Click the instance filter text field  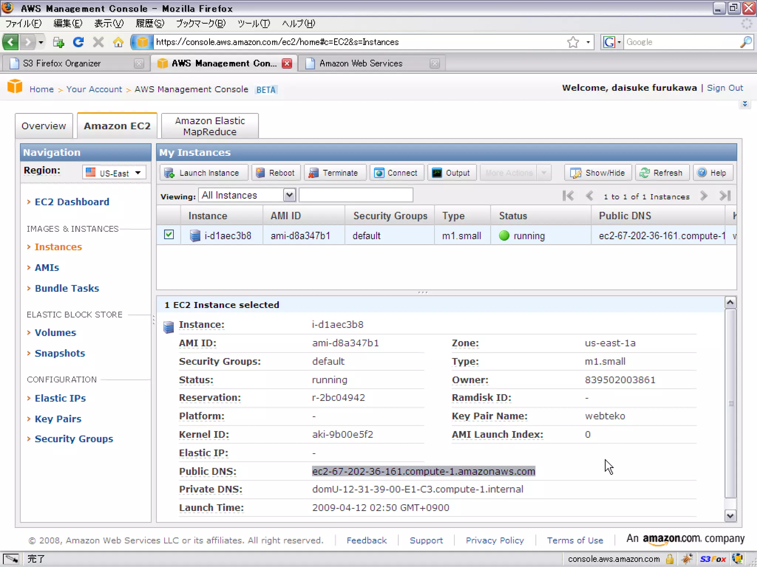tap(356, 195)
